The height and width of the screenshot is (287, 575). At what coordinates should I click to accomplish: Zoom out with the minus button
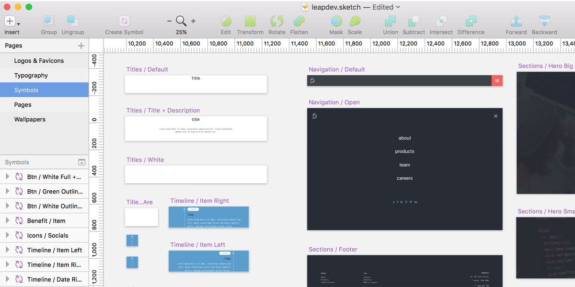coord(169,21)
